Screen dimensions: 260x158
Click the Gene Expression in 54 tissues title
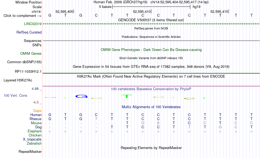[x=151, y=67]
